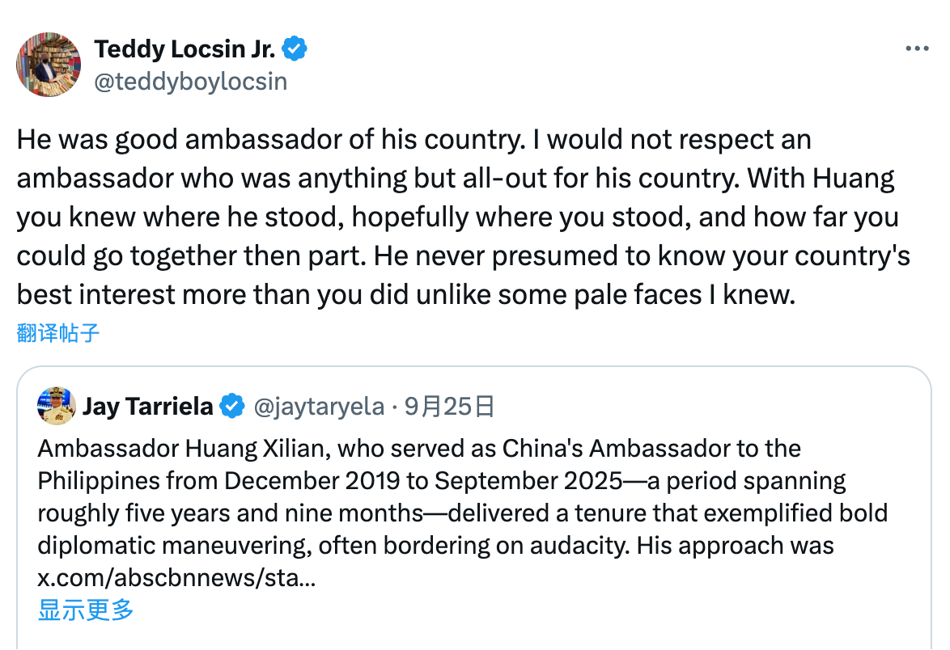Click the verified badge next to Jay Tarriela
Image resolution: width=950 pixels, height=650 pixels.
coord(233,406)
